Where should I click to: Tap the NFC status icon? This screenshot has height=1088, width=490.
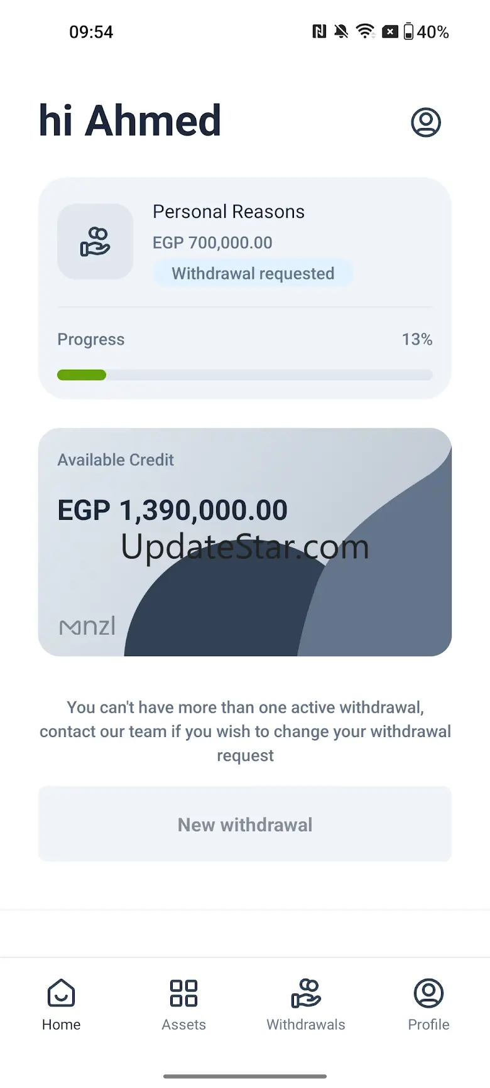click(x=319, y=31)
